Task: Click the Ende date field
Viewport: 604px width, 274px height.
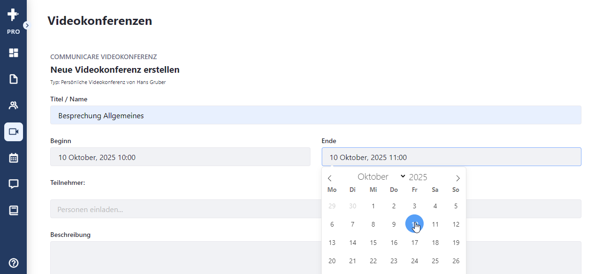Action: (451, 157)
